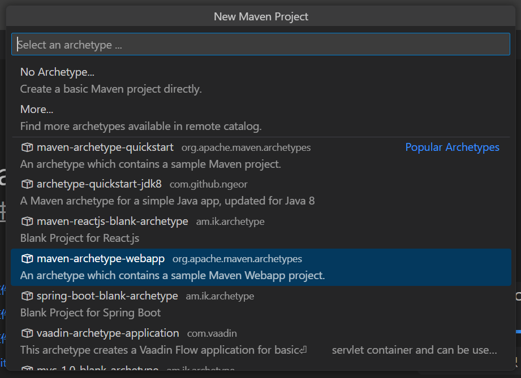Click the vaadin-archetype-application package icon
This screenshot has width=521, height=378.
(27, 333)
